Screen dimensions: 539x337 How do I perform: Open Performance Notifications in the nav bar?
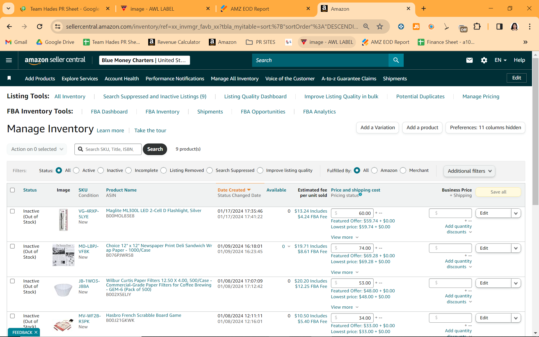pos(175,79)
